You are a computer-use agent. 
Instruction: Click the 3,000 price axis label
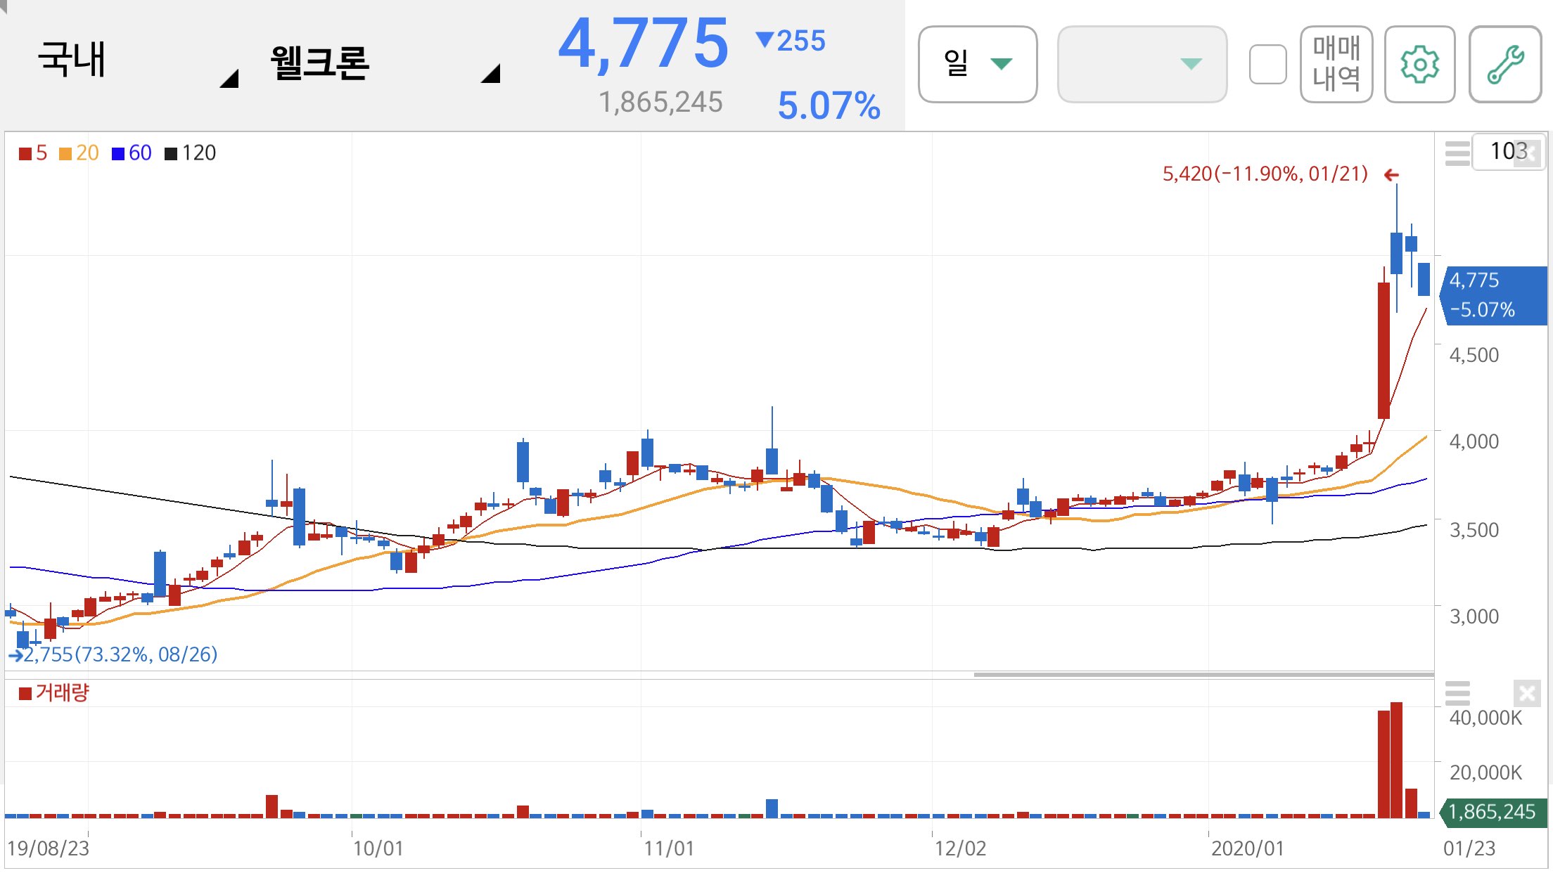tap(1474, 616)
